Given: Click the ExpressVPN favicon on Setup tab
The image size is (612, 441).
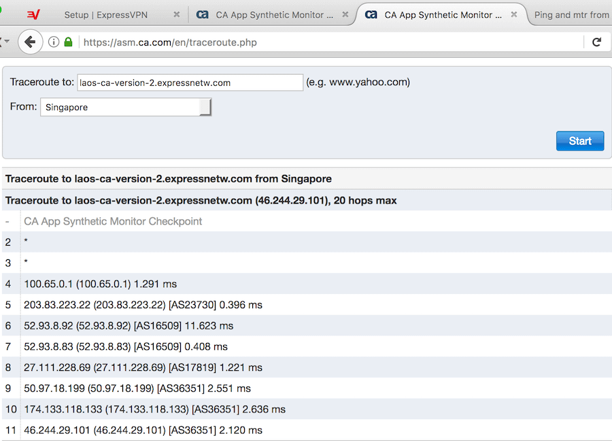Looking at the screenshot, I should (33, 15).
